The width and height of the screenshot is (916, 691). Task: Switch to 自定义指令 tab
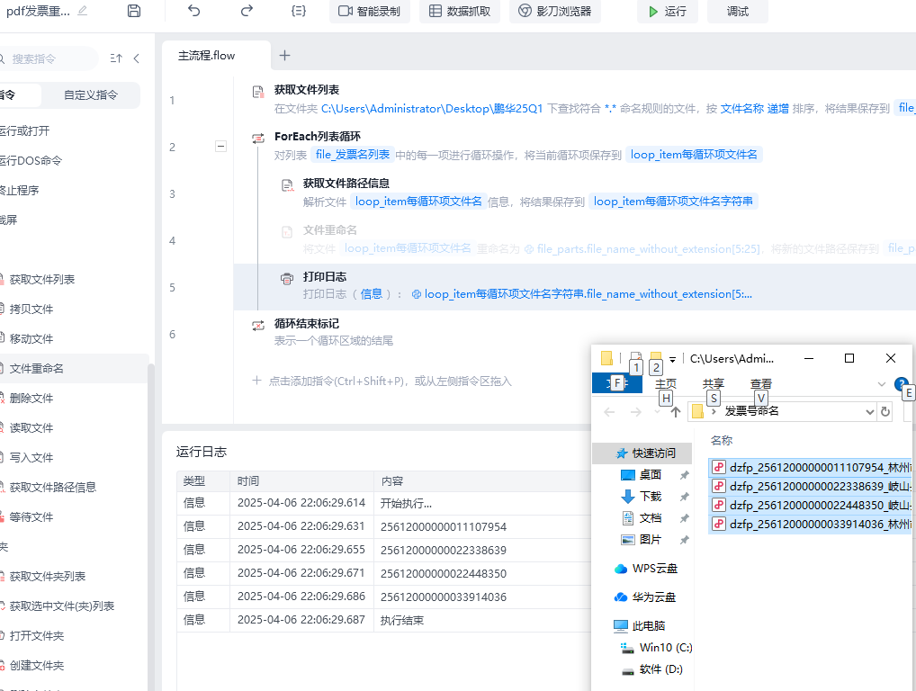pos(90,94)
